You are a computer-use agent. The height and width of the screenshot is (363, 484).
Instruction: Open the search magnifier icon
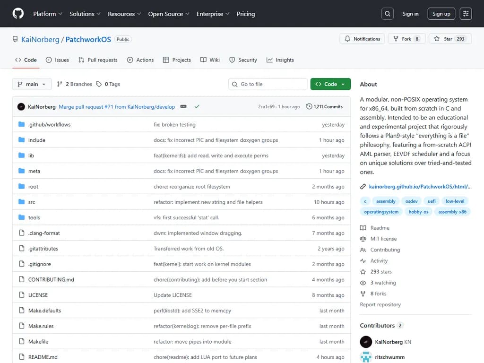tap(388, 14)
